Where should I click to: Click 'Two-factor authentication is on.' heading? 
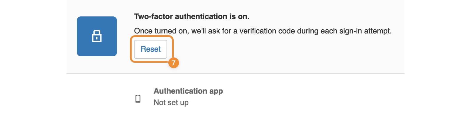pos(192,16)
